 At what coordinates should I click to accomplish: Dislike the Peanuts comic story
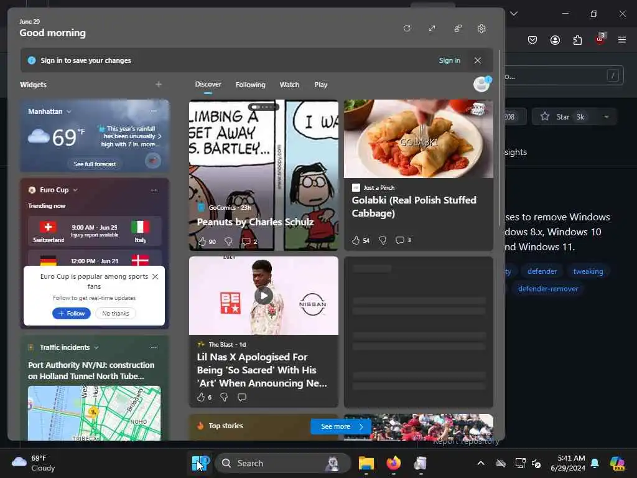[228, 241]
